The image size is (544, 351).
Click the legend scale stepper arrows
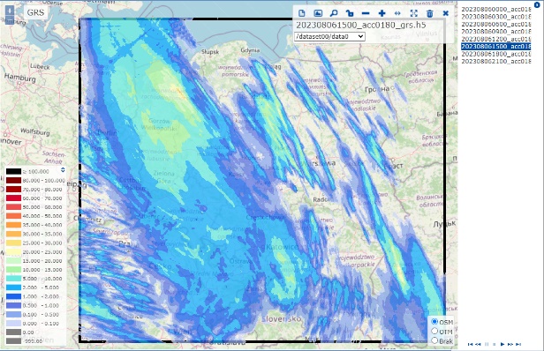[63, 170]
